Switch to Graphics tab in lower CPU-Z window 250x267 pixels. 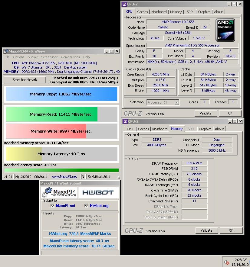pos(205,129)
